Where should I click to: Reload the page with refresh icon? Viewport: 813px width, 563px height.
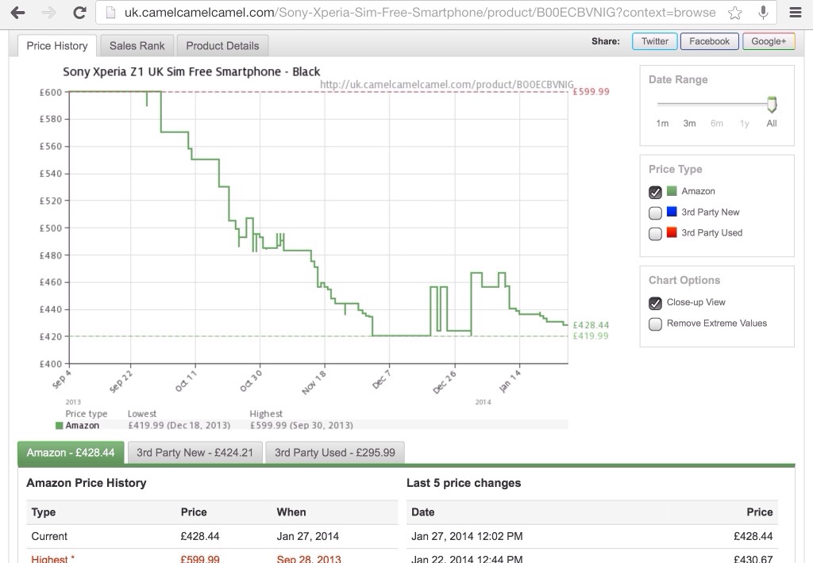pyautogui.click(x=79, y=13)
